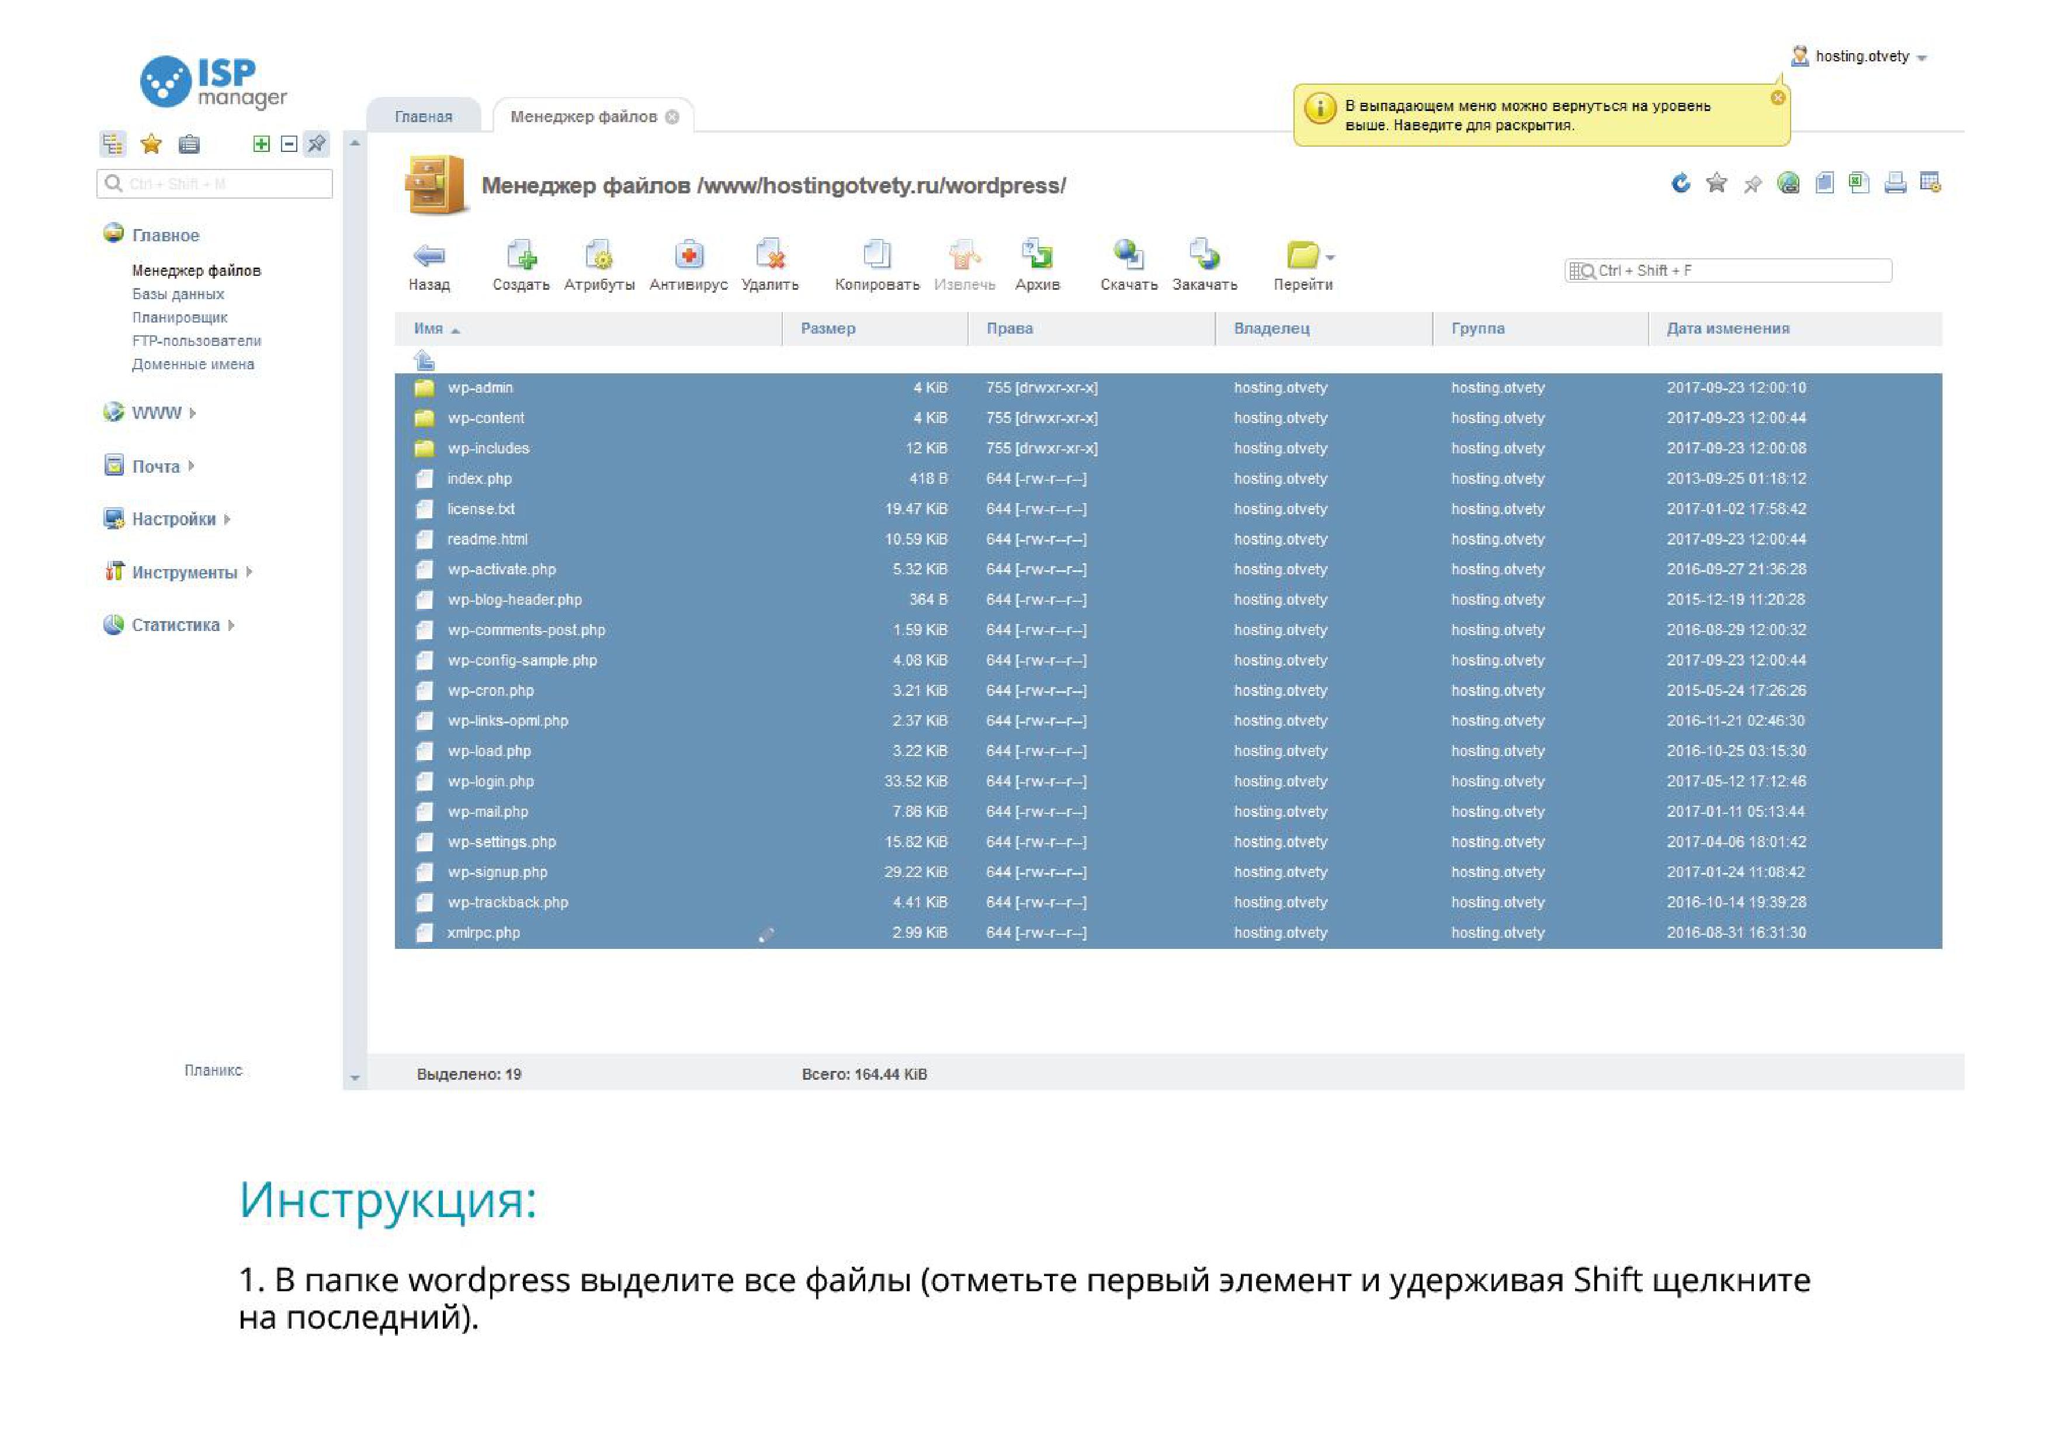Click the Архив archive icon

pyautogui.click(x=1038, y=254)
